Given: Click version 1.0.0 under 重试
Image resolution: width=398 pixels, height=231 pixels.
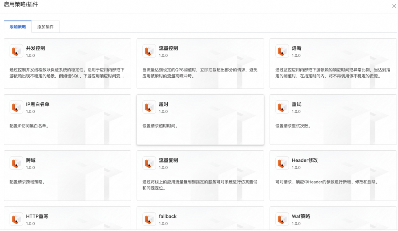Looking at the screenshot, I should pyautogui.click(x=296, y=112).
